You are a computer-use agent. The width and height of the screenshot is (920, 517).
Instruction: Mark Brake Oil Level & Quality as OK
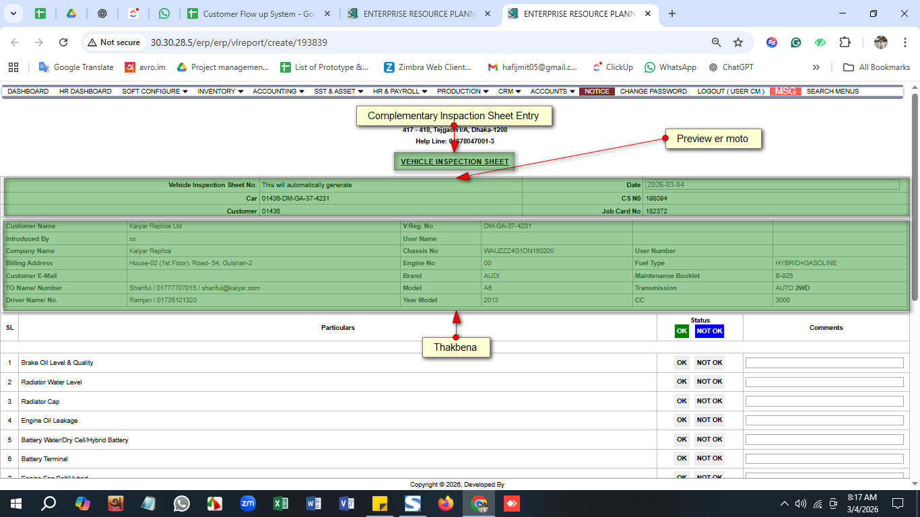tap(682, 363)
